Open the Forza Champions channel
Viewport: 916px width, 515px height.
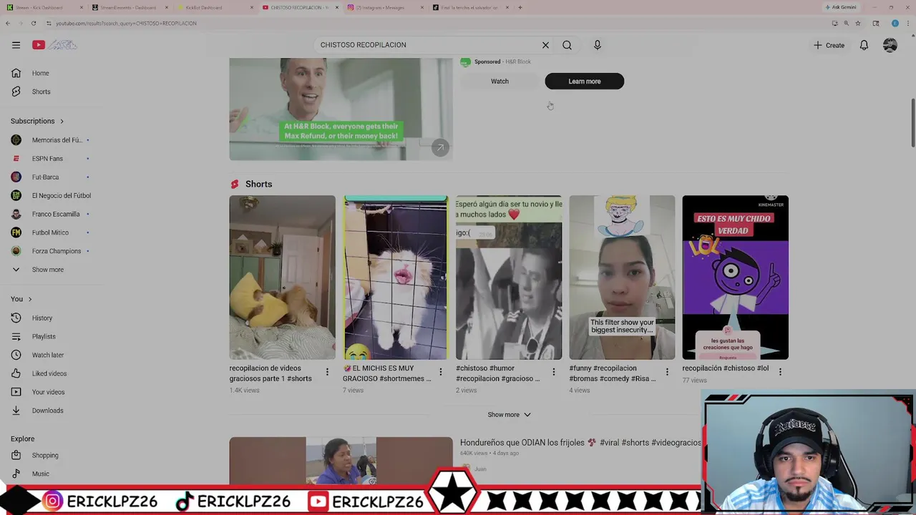[52, 251]
